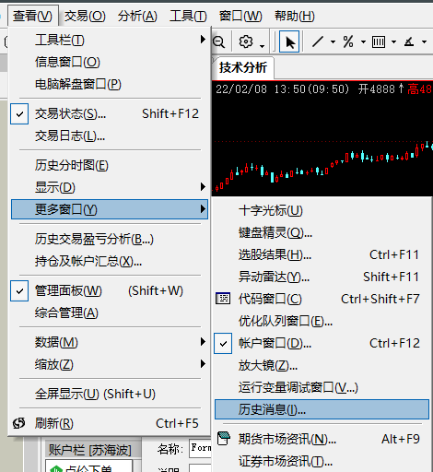Screen dimensions: 433x472
Task: Open the 帮助(H) menu
Action: click(295, 16)
